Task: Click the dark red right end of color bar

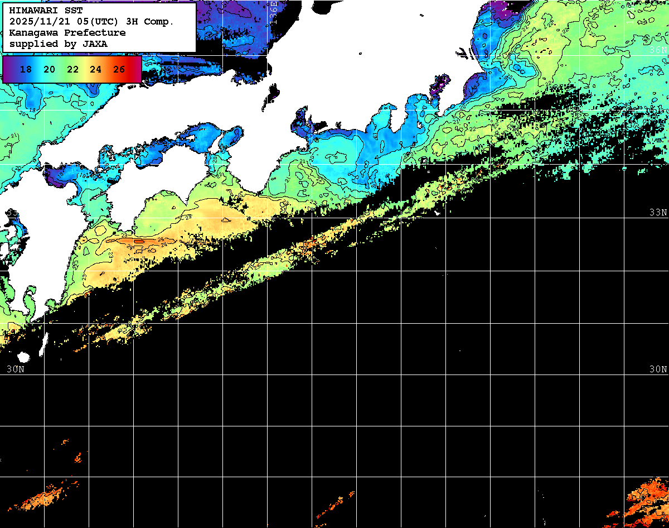Action: 137,70
